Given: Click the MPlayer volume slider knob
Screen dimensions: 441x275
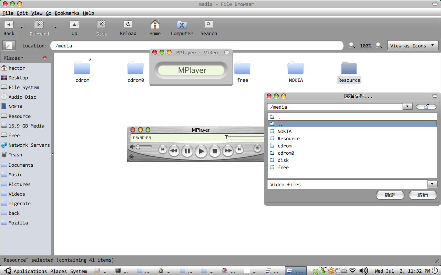Looking at the screenshot, I should point(138,147).
